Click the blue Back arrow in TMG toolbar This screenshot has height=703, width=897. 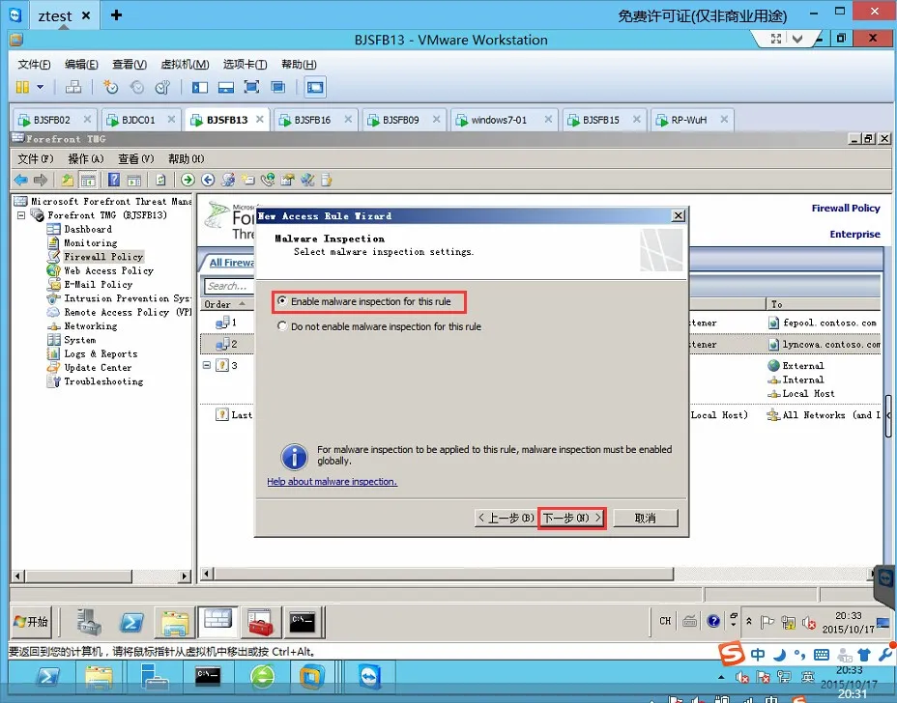tap(21, 180)
